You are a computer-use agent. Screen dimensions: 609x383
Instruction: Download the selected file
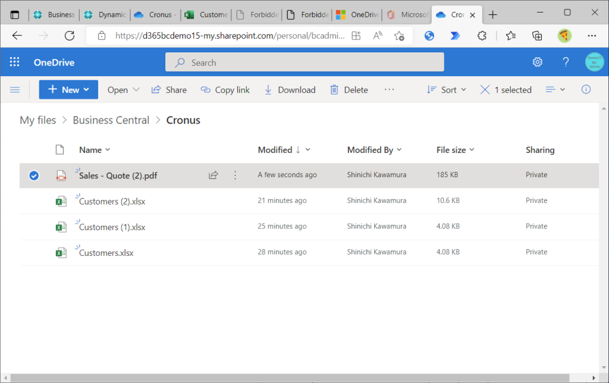coord(290,90)
